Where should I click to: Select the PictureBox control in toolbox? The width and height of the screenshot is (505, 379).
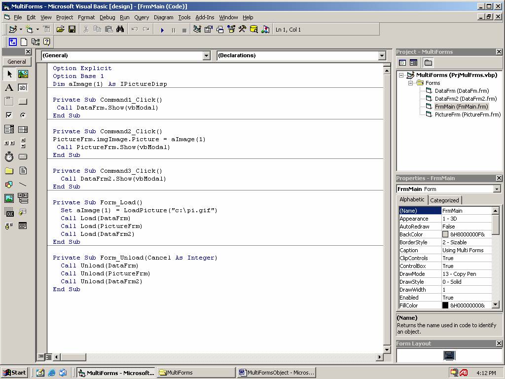click(x=23, y=74)
